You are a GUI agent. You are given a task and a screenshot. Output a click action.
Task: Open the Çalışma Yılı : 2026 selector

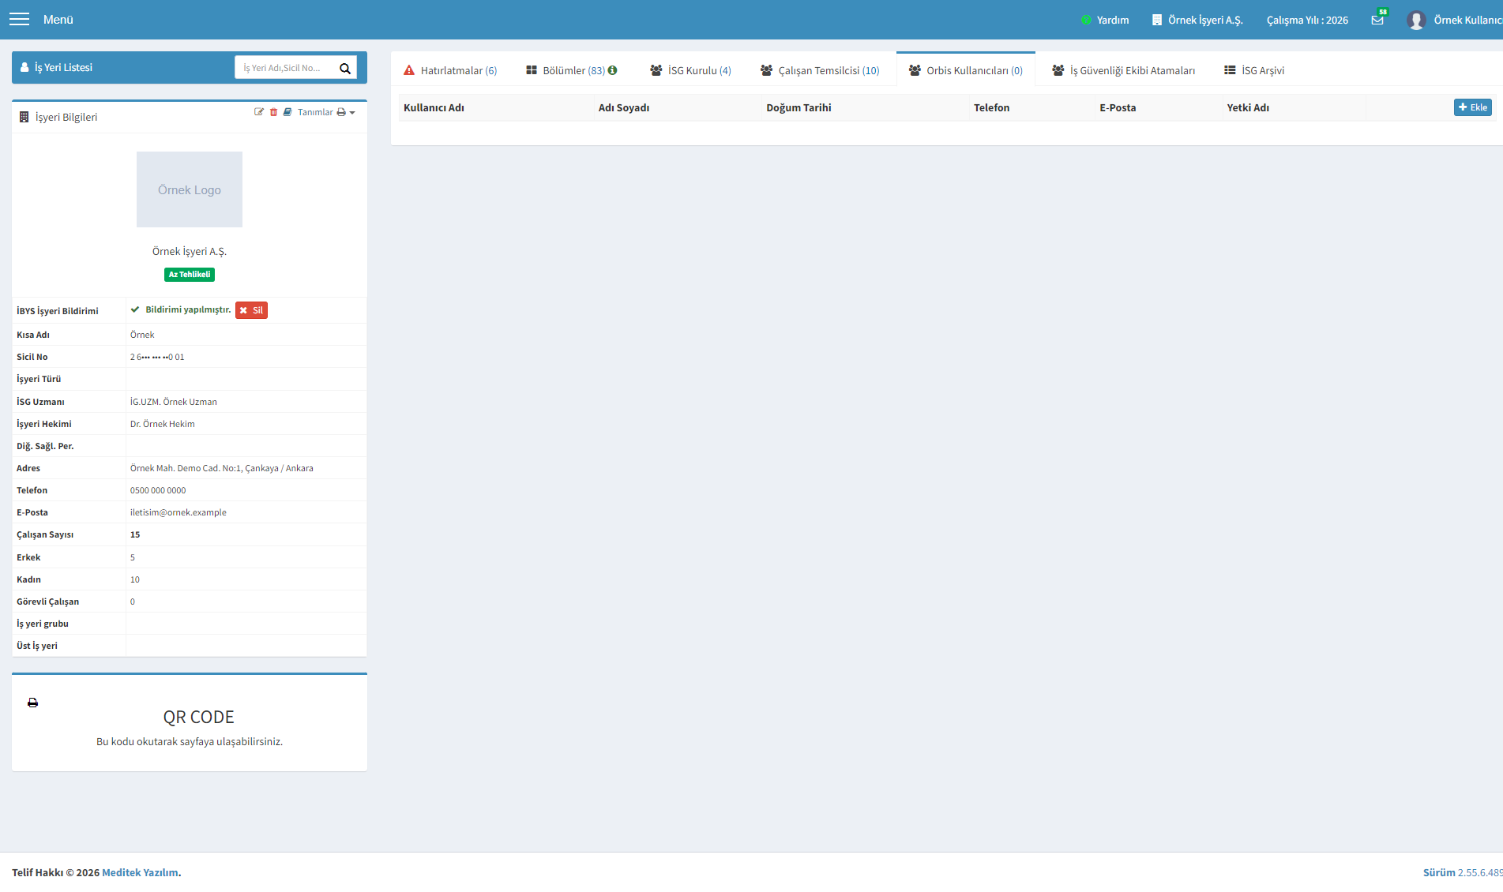[x=1307, y=20]
